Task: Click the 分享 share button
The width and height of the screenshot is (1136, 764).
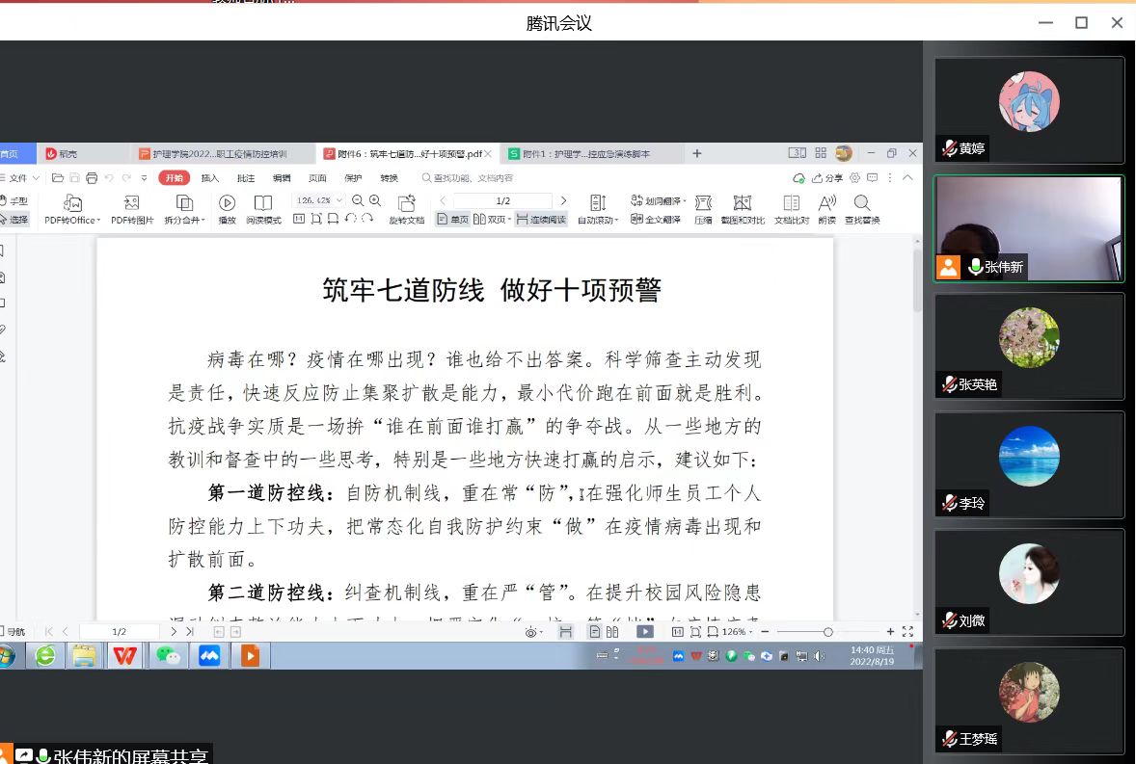Action: click(828, 178)
